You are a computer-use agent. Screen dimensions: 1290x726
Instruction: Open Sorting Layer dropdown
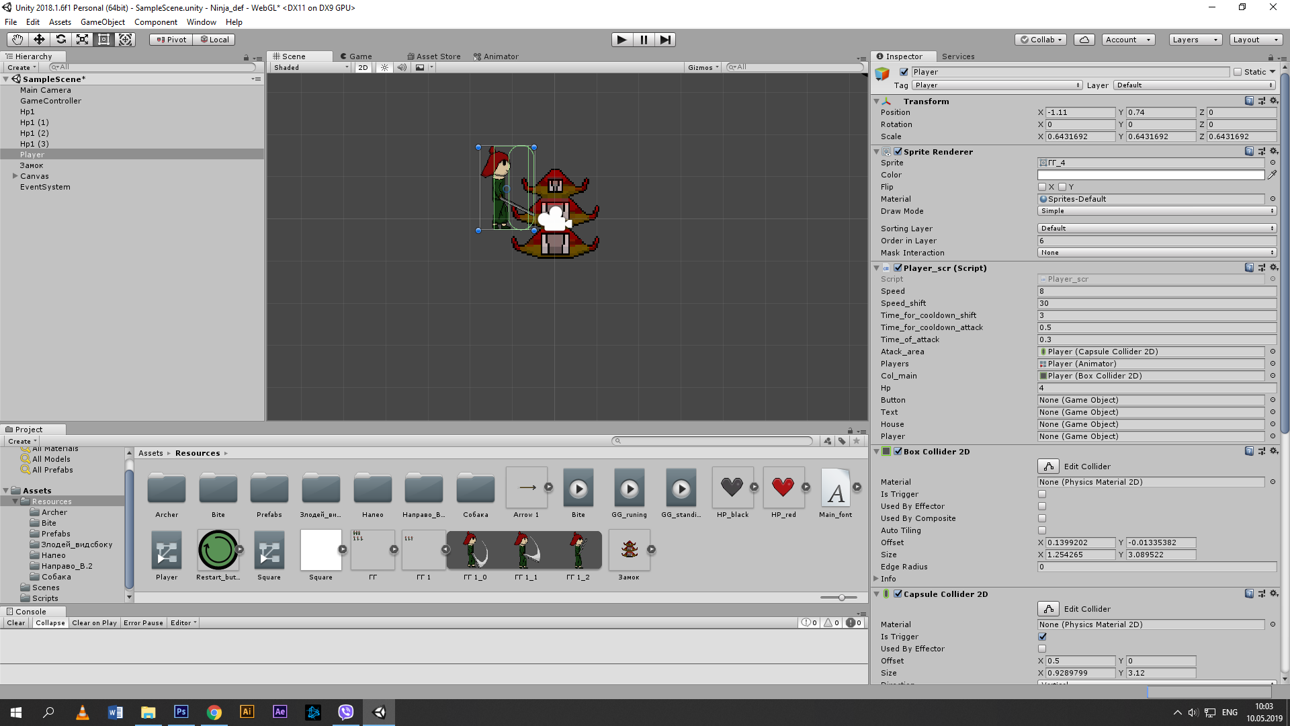[1156, 229]
